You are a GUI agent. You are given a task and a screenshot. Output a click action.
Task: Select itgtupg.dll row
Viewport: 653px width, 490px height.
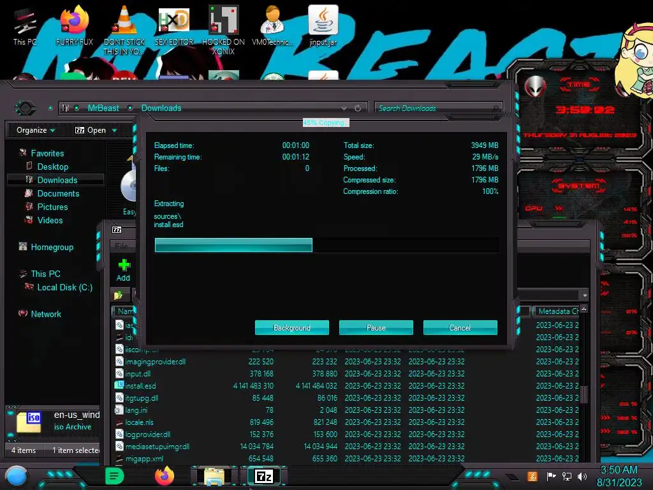click(346, 397)
